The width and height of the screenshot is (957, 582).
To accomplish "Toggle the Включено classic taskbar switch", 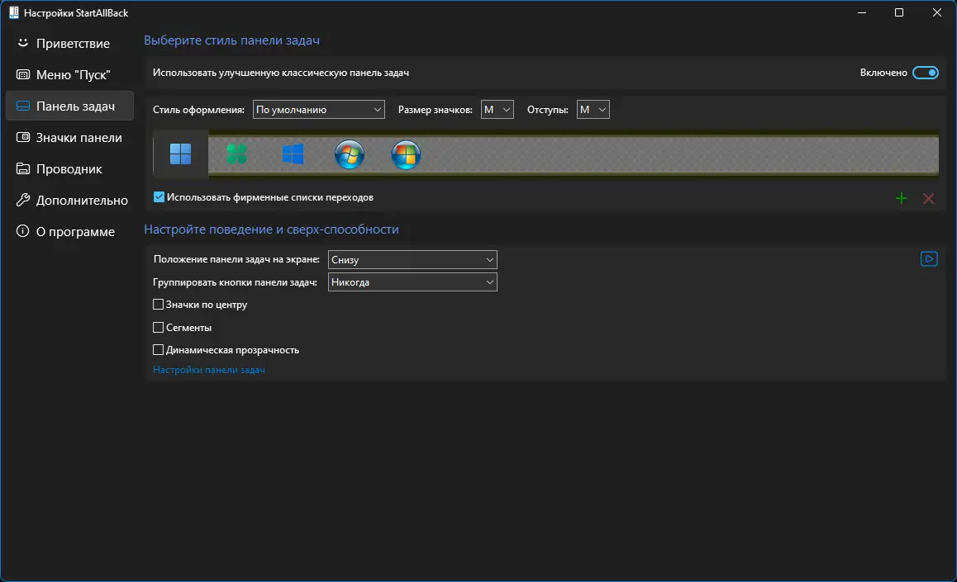I will 926,73.
